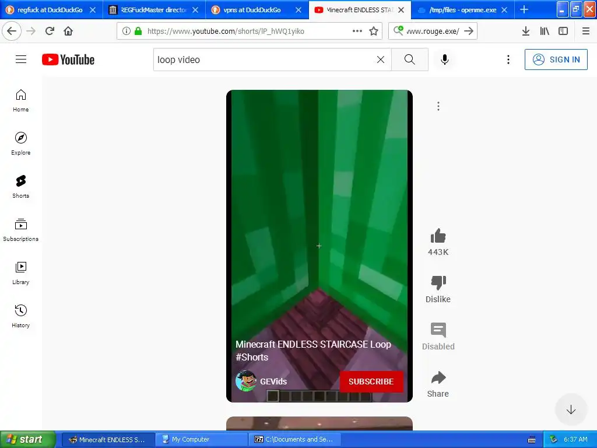Click the search go arrow next to rouge.exe
This screenshot has height=448, width=597.
click(469, 31)
